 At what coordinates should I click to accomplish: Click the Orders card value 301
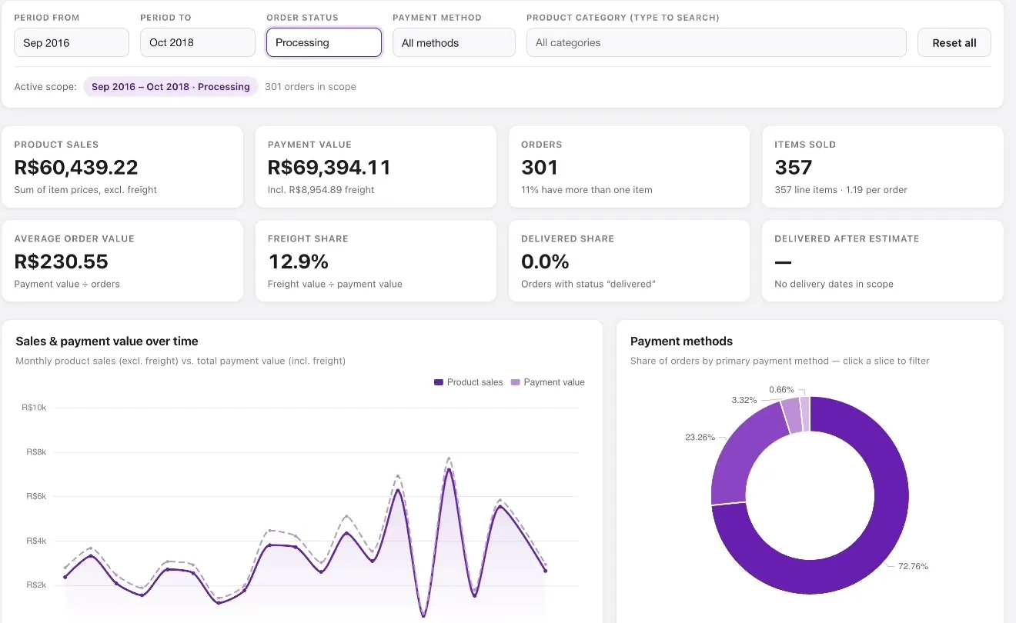click(x=540, y=167)
